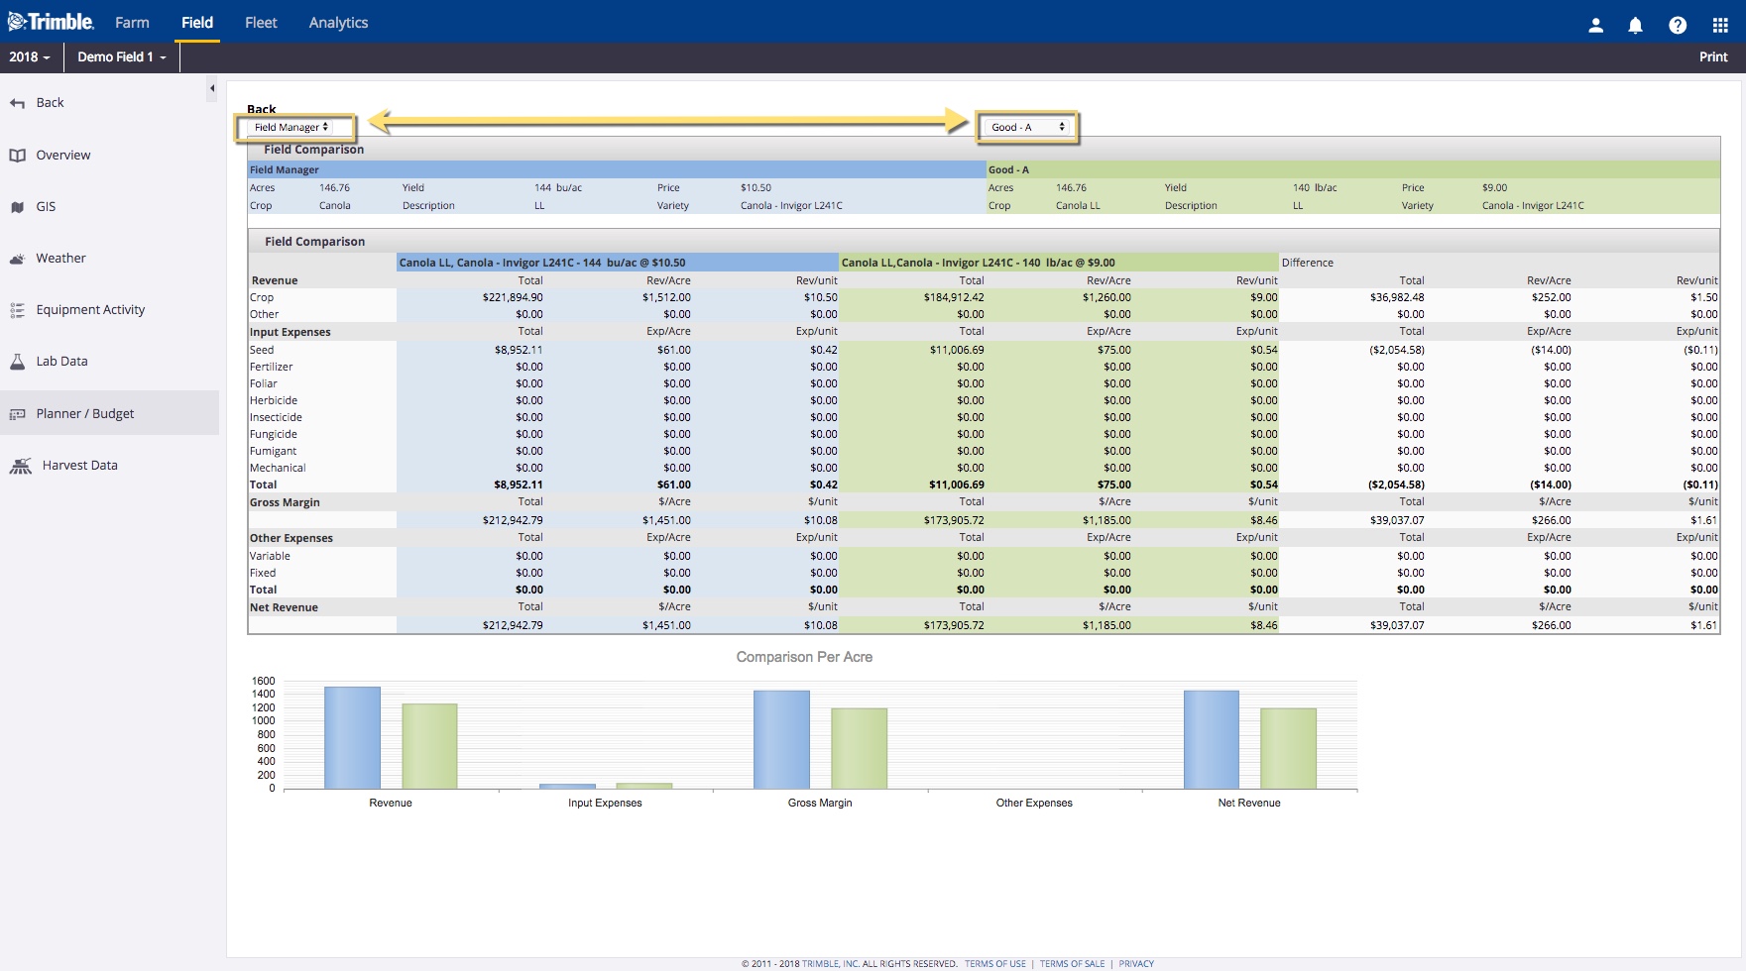Open the Field Manager scenario dropdown

(291, 127)
